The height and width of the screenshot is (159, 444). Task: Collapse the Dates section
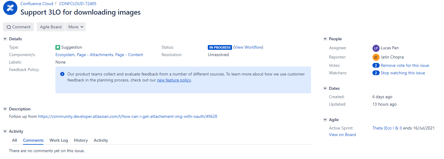click(x=325, y=88)
